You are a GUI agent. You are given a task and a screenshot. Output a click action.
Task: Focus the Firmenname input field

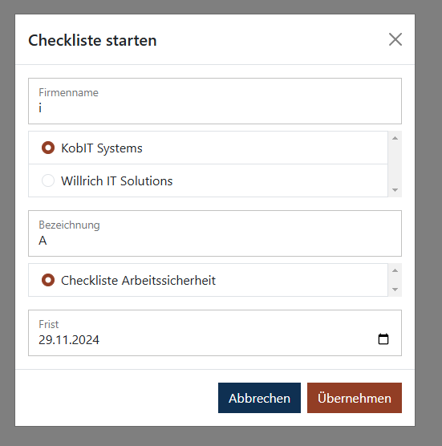click(x=215, y=101)
